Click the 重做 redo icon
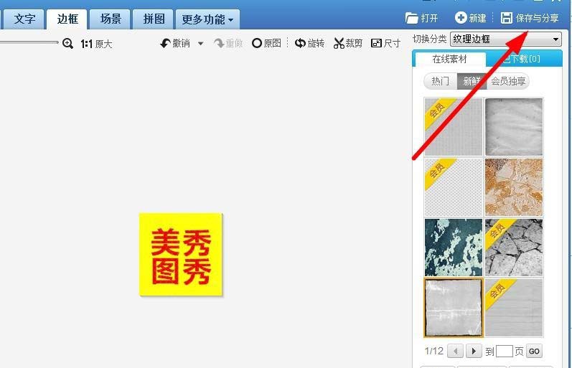572x368 pixels. point(219,44)
